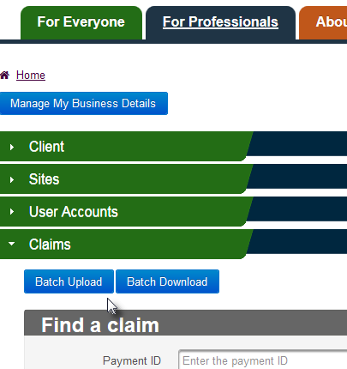Click the Batch Download button
Image resolution: width=347 pixels, height=369 pixels.
(167, 281)
